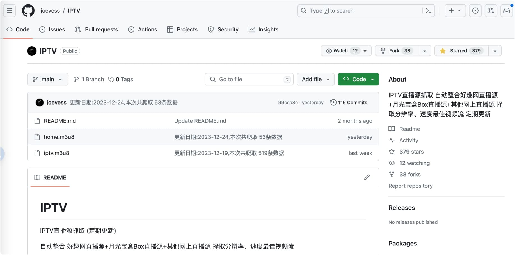
Task: Open the green Code dropdown
Action: (x=358, y=79)
